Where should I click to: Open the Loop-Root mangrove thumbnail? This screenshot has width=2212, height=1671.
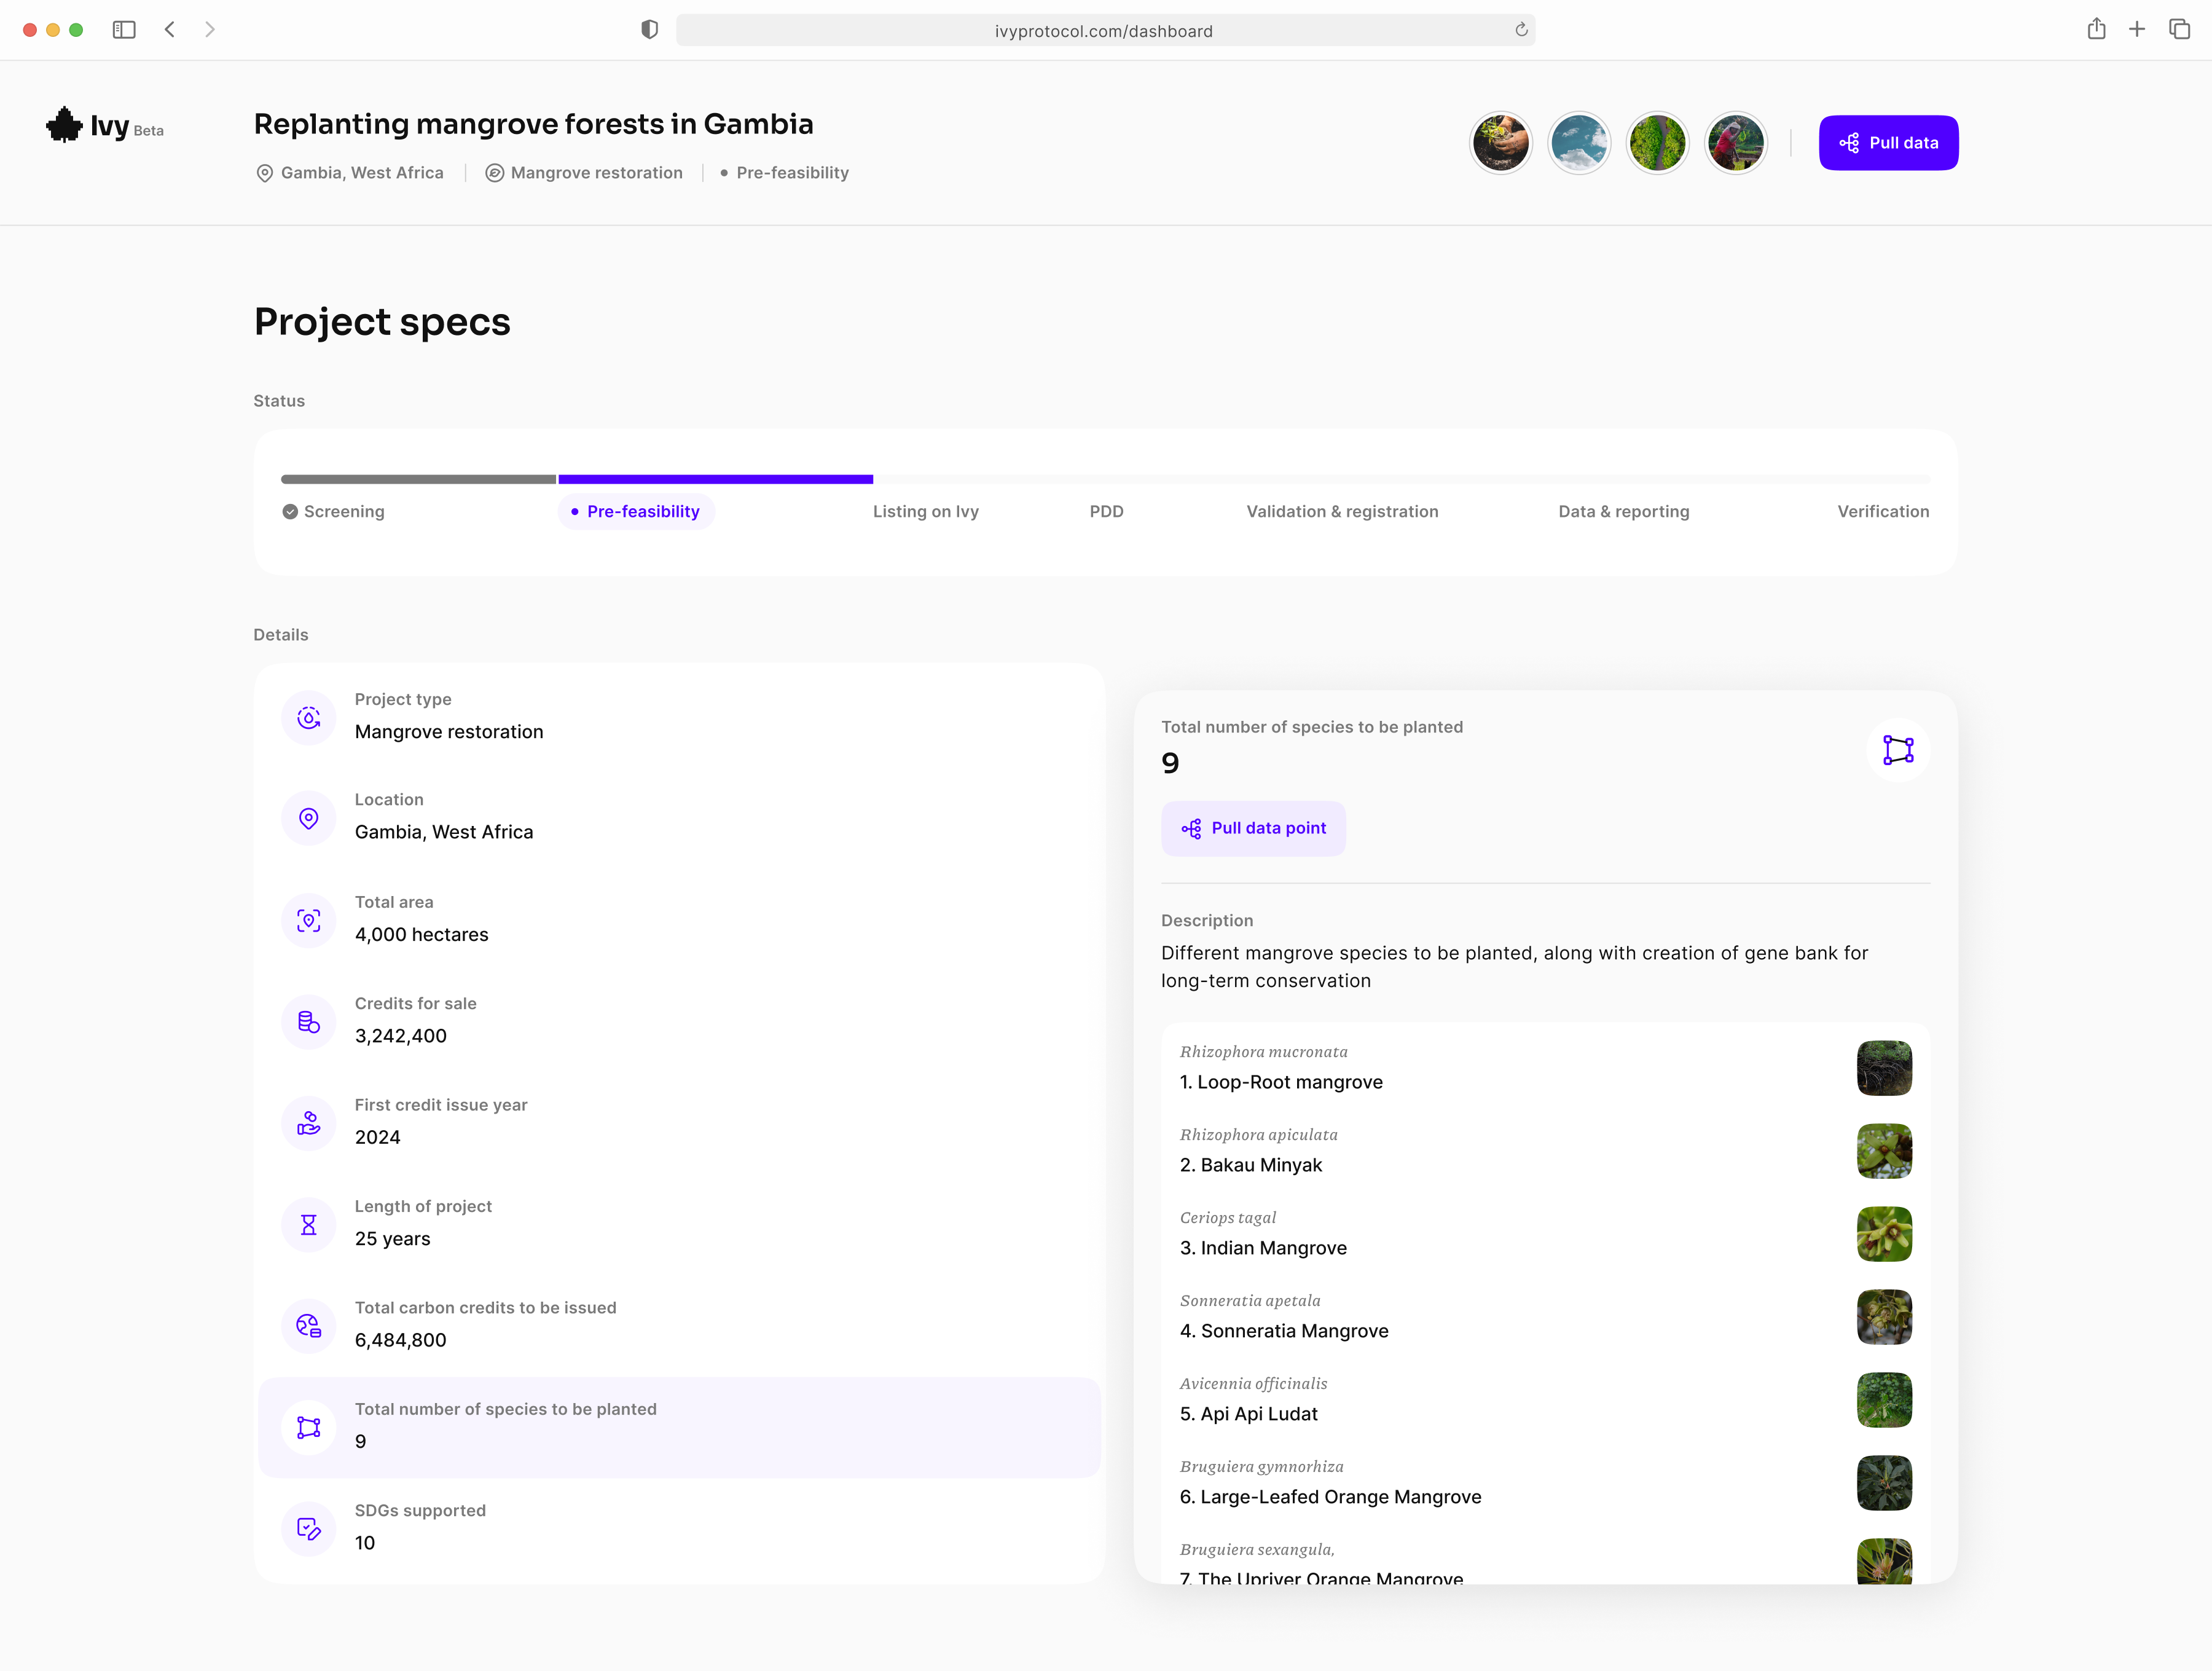pos(1885,1068)
